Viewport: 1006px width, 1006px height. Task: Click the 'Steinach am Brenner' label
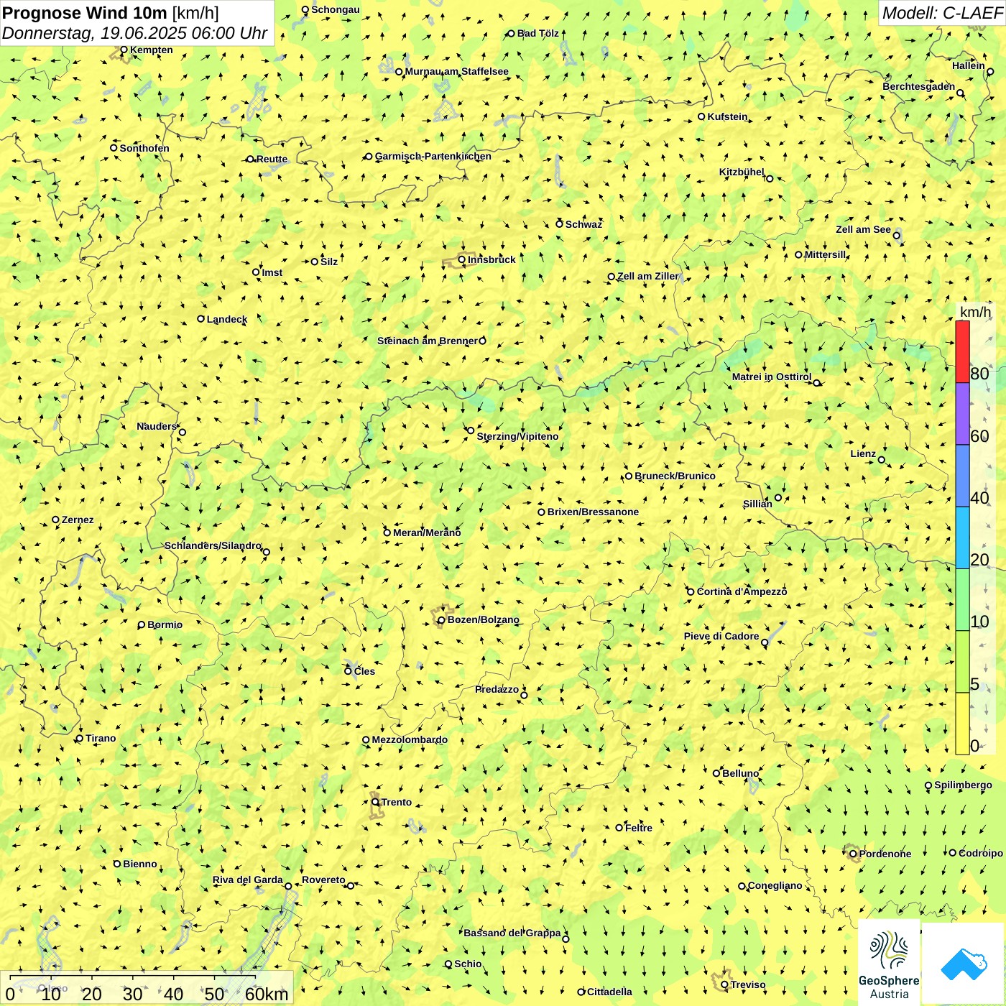point(428,341)
